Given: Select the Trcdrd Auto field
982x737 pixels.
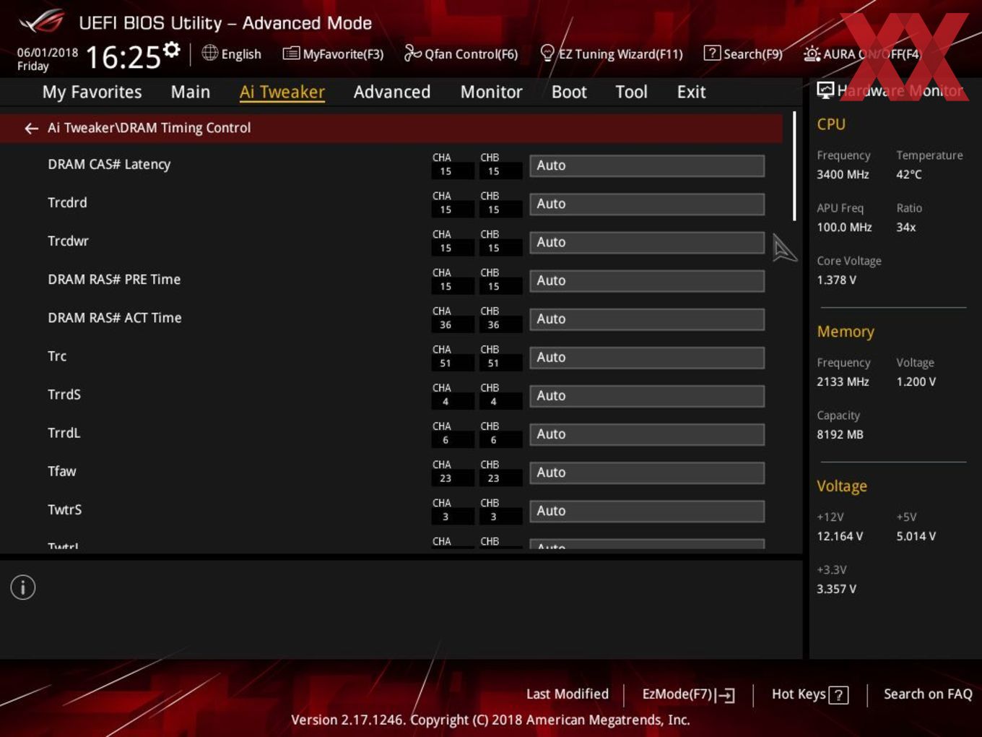Looking at the screenshot, I should point(647,204).
